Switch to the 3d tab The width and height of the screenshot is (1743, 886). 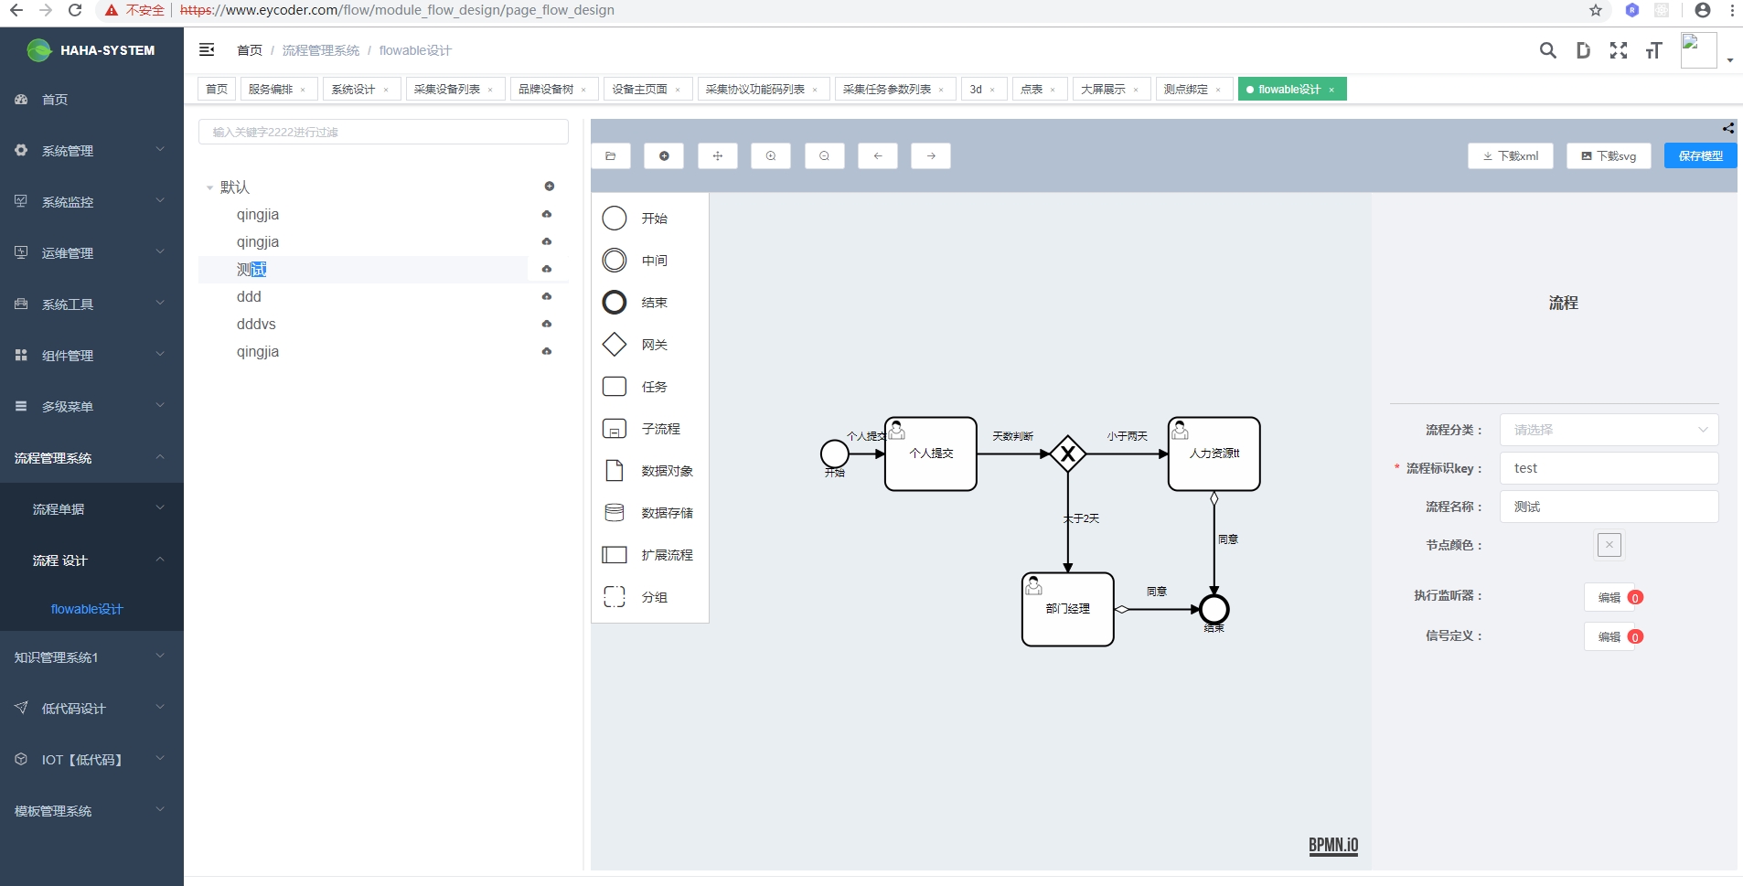[x=983, y=89]
